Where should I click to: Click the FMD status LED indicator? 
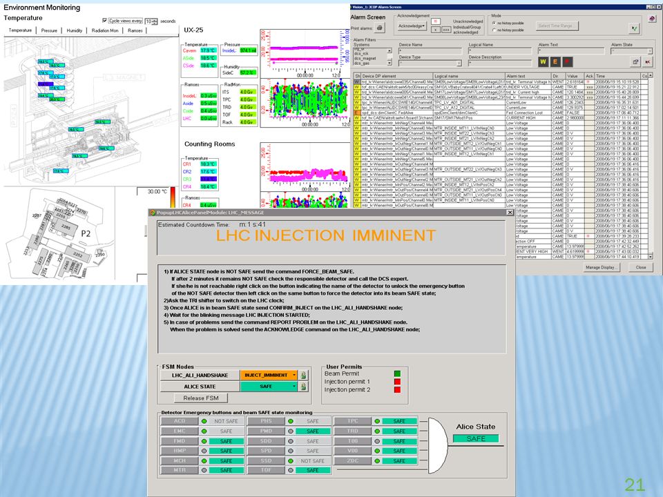pos(204,441)
